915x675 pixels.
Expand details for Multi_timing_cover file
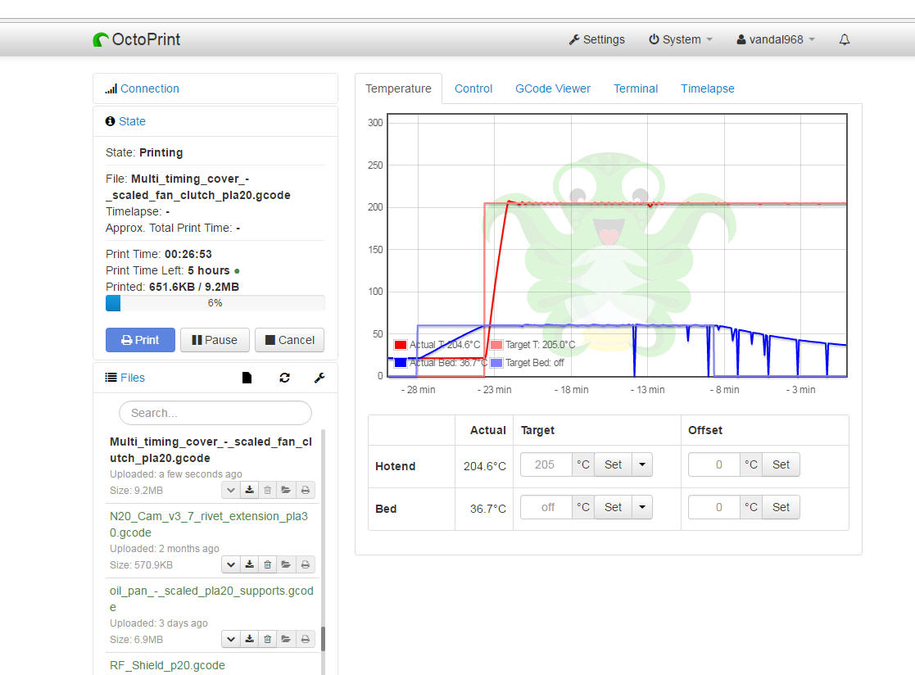pyautogui.click(x=231, y=490)
